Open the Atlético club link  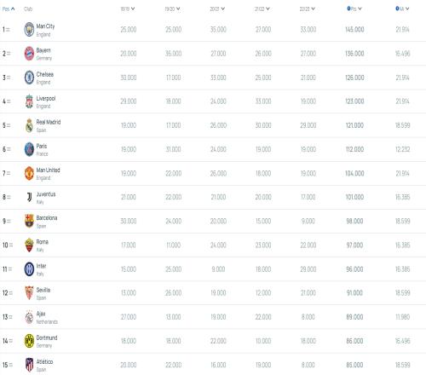(44, 361)
